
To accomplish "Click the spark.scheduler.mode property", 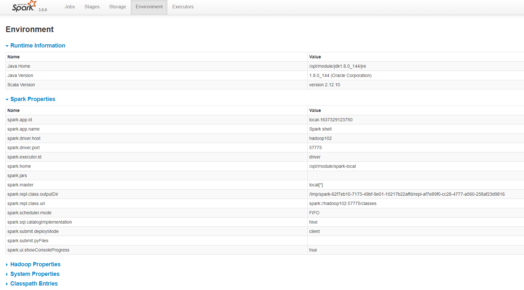I will tap(30, 213).
